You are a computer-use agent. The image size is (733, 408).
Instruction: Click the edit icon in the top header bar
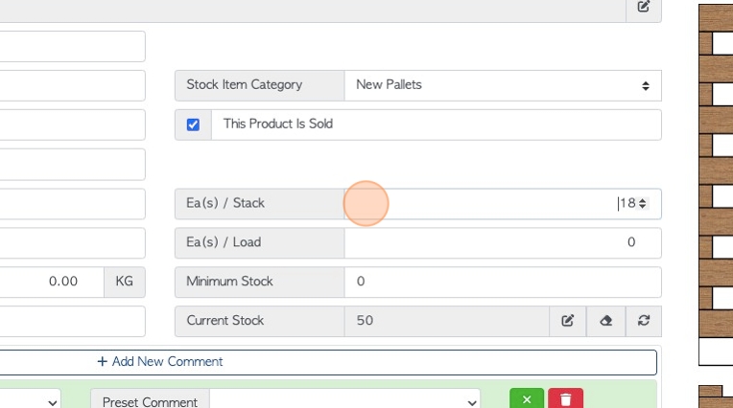point(643,7)
